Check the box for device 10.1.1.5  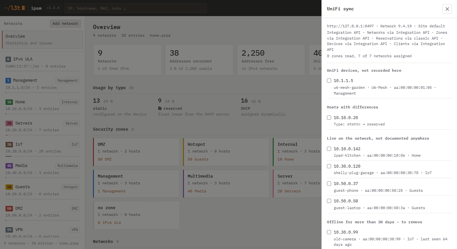pyautogui.click(x=329, y=80)
